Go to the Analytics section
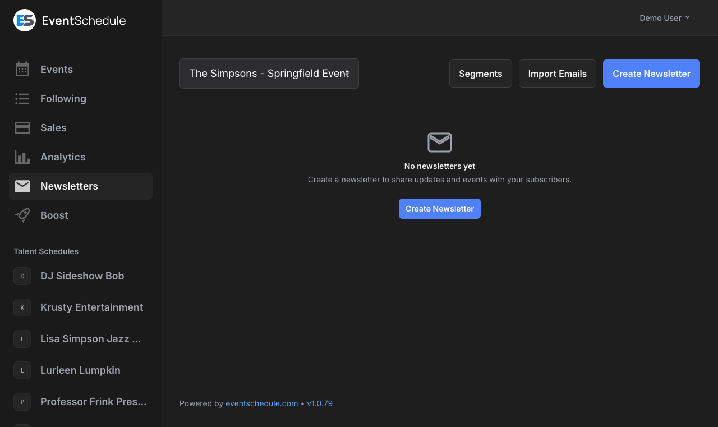 click(x=63, y=157)
